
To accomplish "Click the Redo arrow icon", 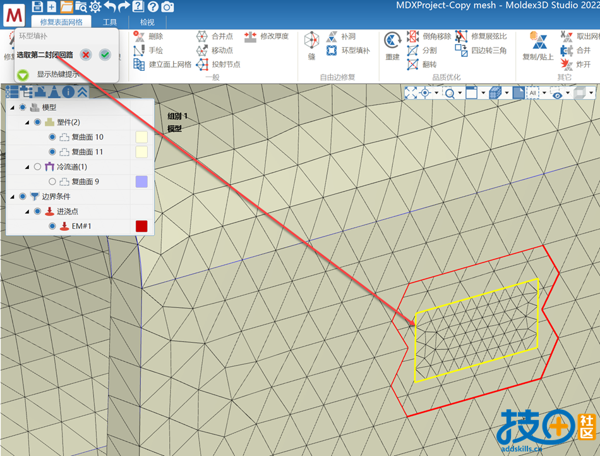I will point(124,6).
